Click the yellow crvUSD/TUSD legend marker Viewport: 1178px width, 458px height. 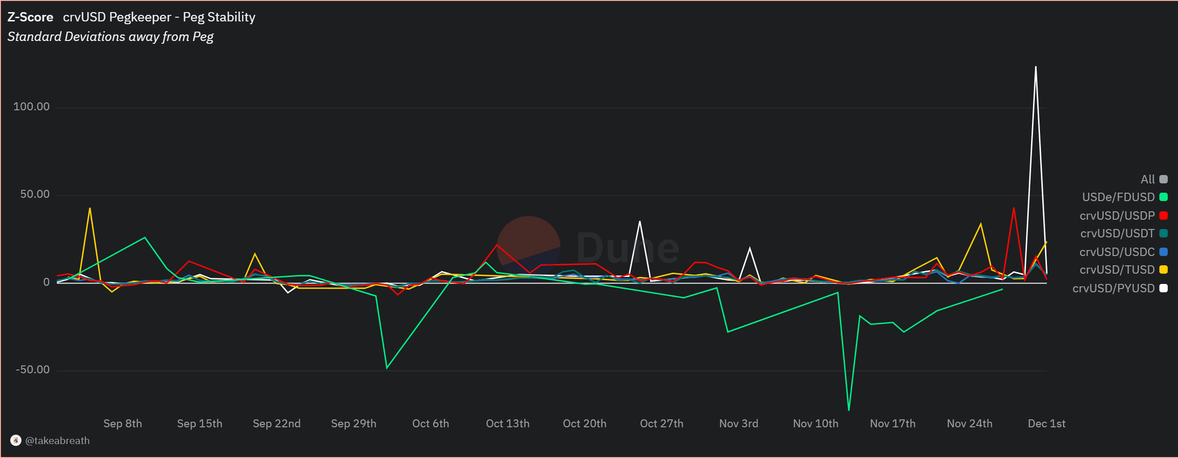click(1164, 269)
